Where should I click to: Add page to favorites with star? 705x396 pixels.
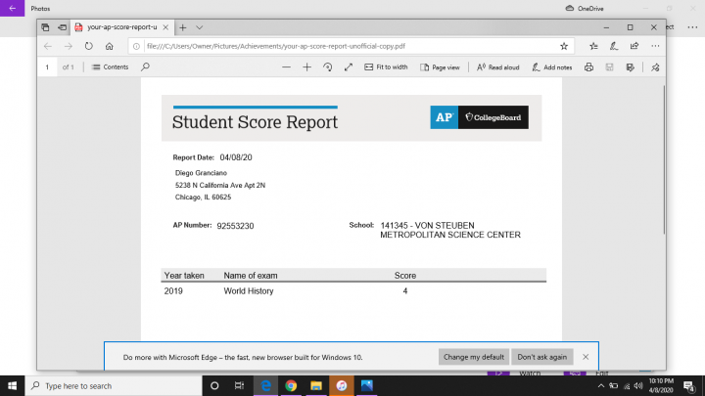coord(564,46)
